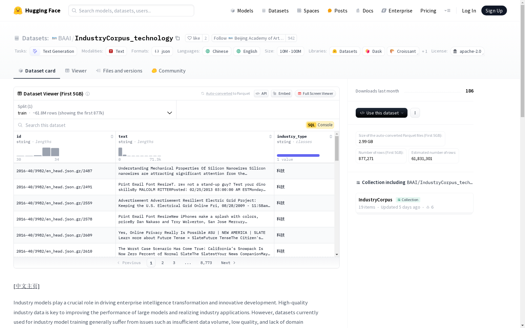The height and width of the screenshot is (328, 525).
Task: Click the industry_type class distribution bar
Action: [298, 155]
